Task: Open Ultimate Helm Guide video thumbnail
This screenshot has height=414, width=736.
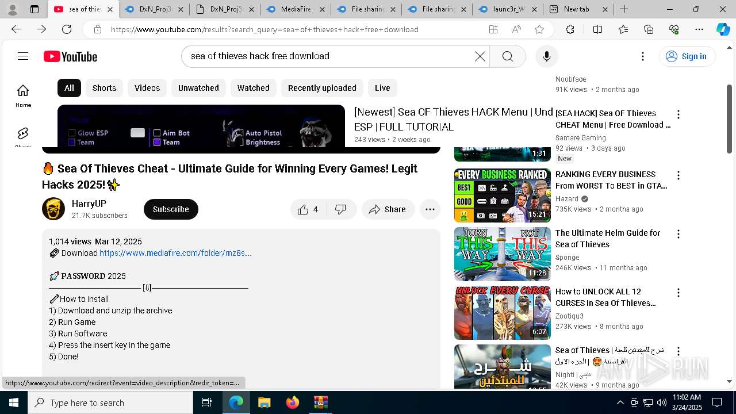Action: (503, 254)
